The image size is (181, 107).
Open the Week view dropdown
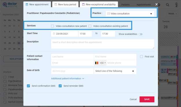point(173,14)
